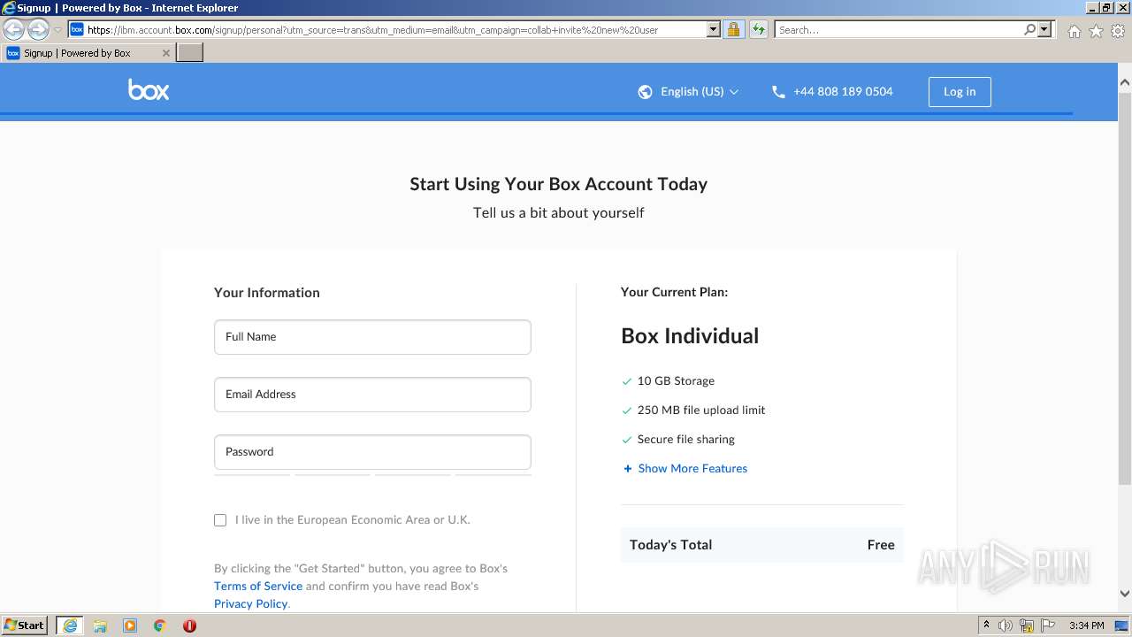Screen dimensions: 1132x637
Task: Click the Box Individual plan heading
Action: [x=690, y=336]
